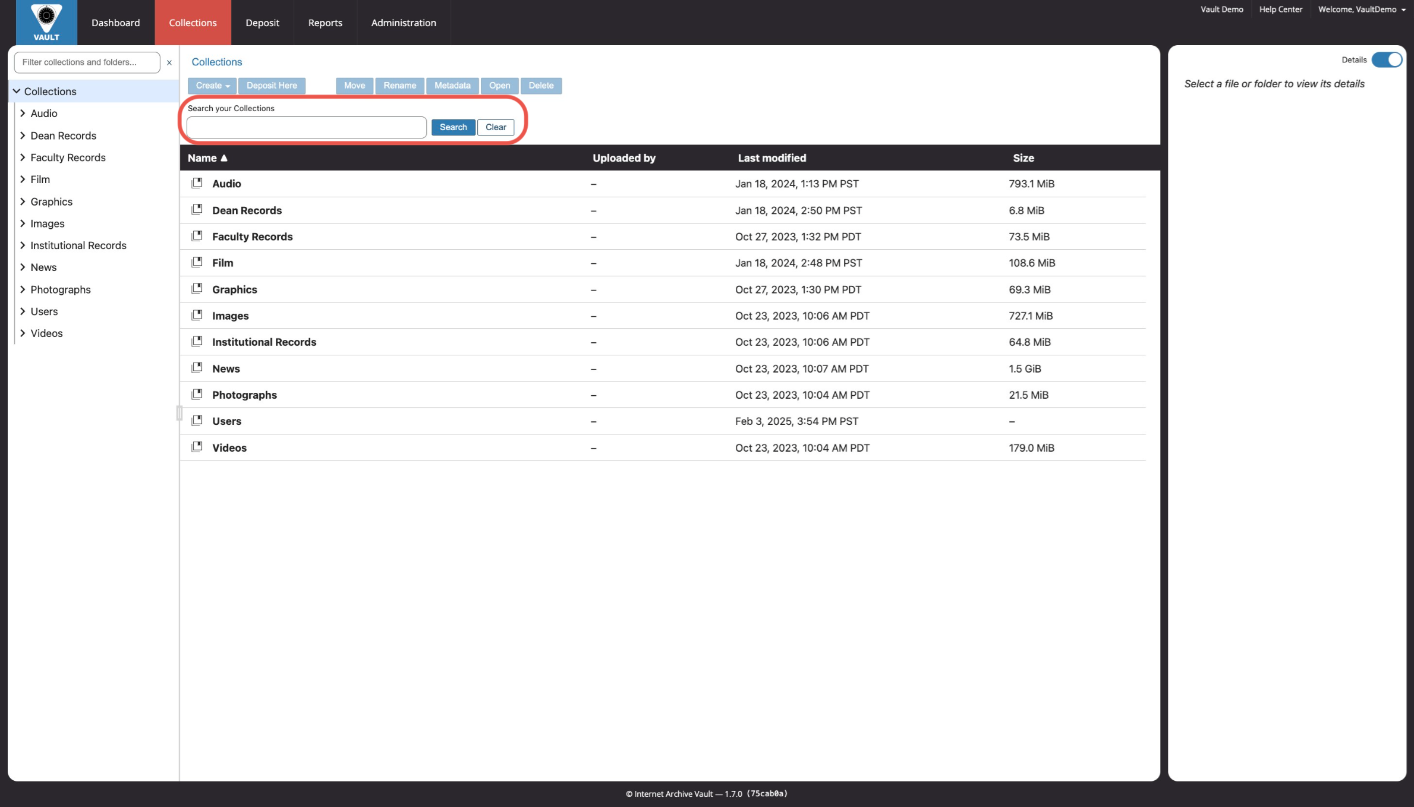This screenshot has height=807, width=1414.
Task: Select the Photographs row name
Action: pos(244,395)
